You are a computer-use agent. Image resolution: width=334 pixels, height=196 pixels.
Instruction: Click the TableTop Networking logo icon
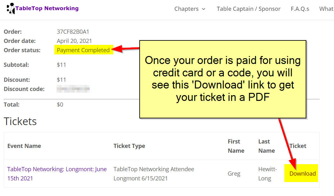(x=10, y=9)
